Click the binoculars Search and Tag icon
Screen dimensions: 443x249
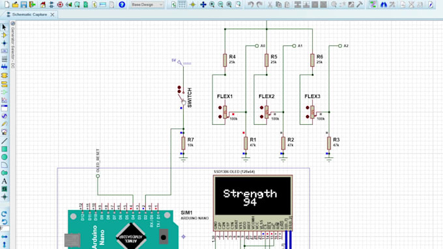383,5
